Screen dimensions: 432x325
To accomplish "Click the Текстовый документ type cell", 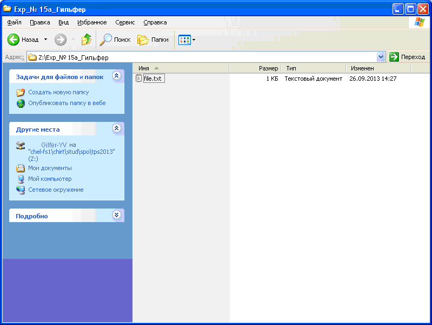I will coord(313,79).
